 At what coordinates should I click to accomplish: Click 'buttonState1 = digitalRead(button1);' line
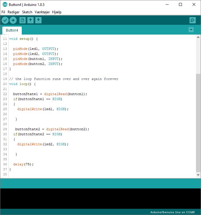[50, 94]
